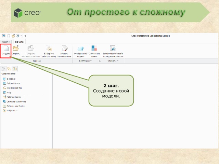Open the Manikin library folder entry
219x164 pixels.
(x=14, y=106)
